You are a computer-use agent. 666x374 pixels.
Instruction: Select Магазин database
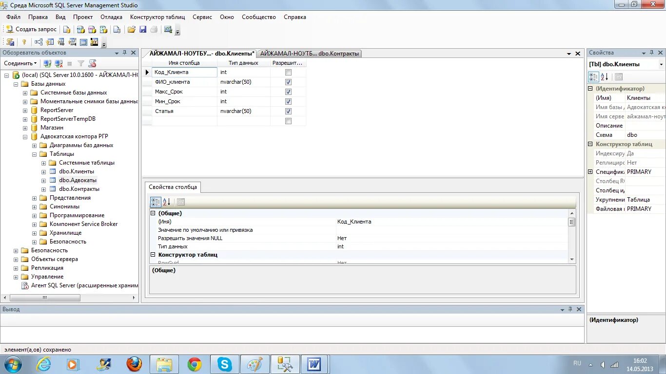[52, 128]
